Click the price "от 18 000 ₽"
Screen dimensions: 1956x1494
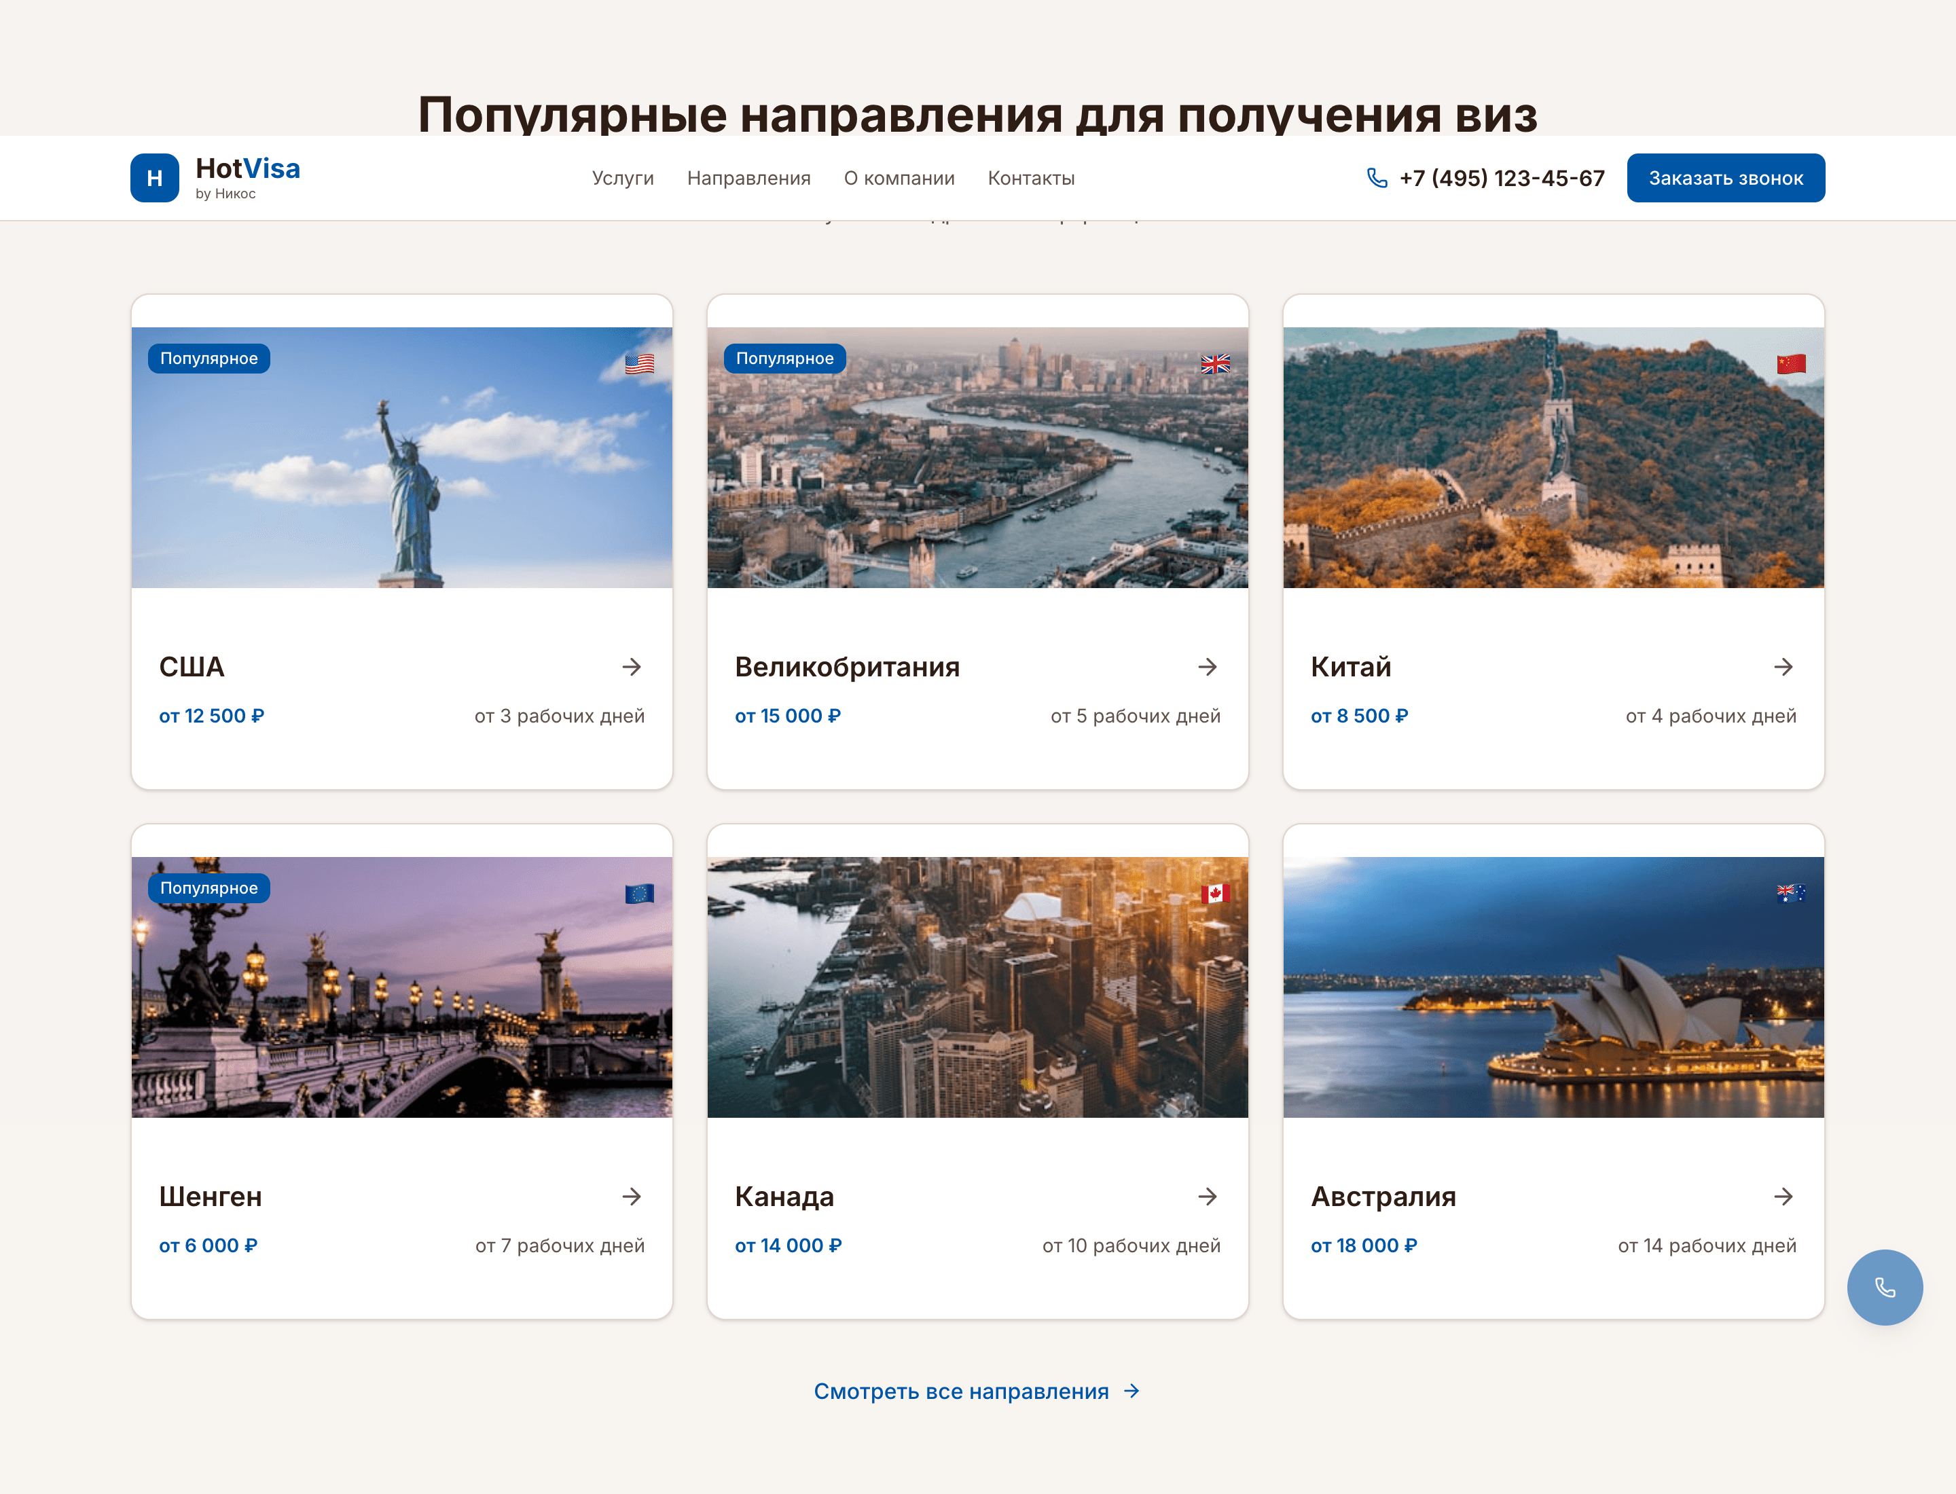[x=1364, y=1245]
